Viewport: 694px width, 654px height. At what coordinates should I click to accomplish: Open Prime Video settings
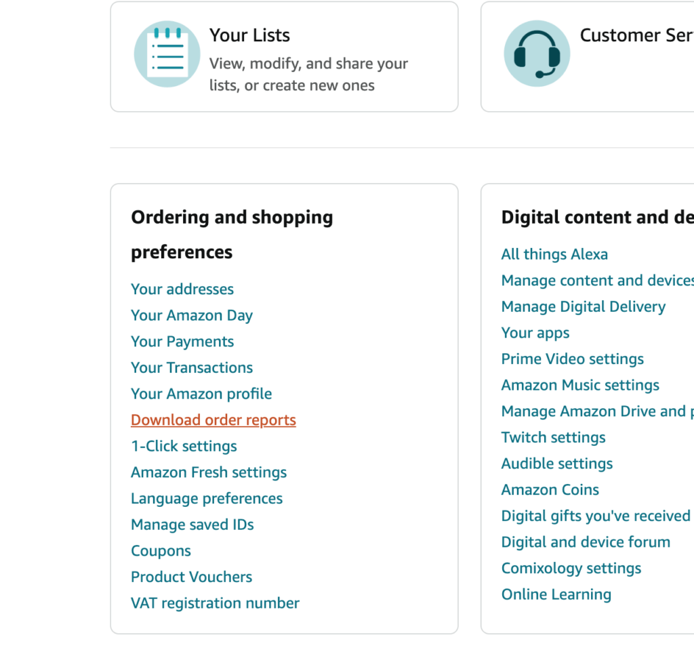click(x=573, y=359)
